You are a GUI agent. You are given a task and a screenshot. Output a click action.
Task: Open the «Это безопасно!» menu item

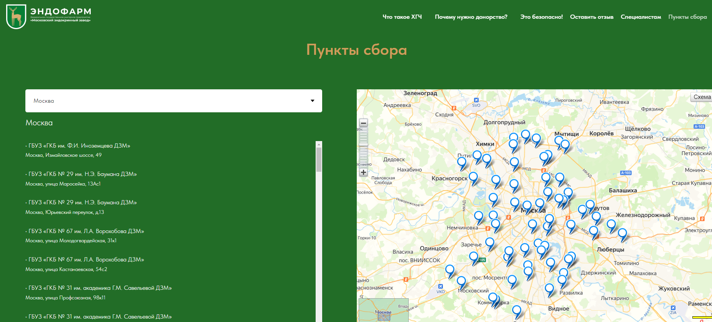point(541,17)
